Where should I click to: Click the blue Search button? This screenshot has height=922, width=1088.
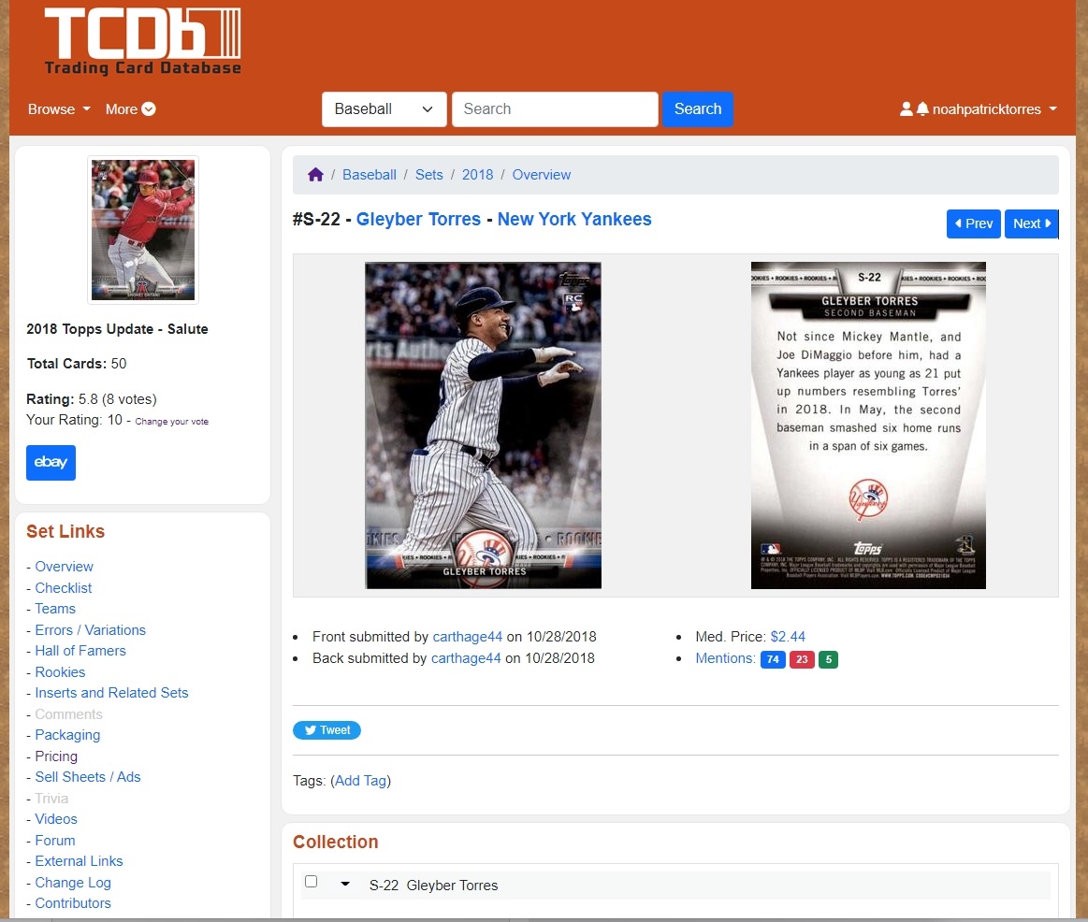coord(698,108)
